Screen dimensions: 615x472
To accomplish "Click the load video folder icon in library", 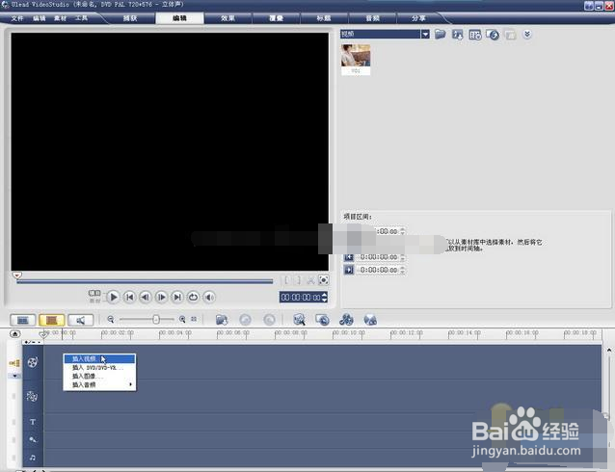I will [x=441, y=35].
